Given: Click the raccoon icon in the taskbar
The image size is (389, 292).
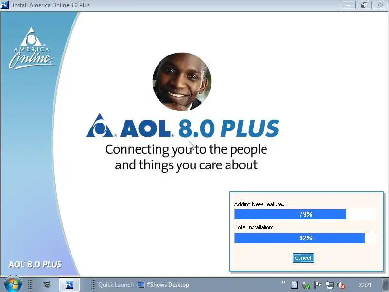Looking at the screenshot, I should click(47, 285).
